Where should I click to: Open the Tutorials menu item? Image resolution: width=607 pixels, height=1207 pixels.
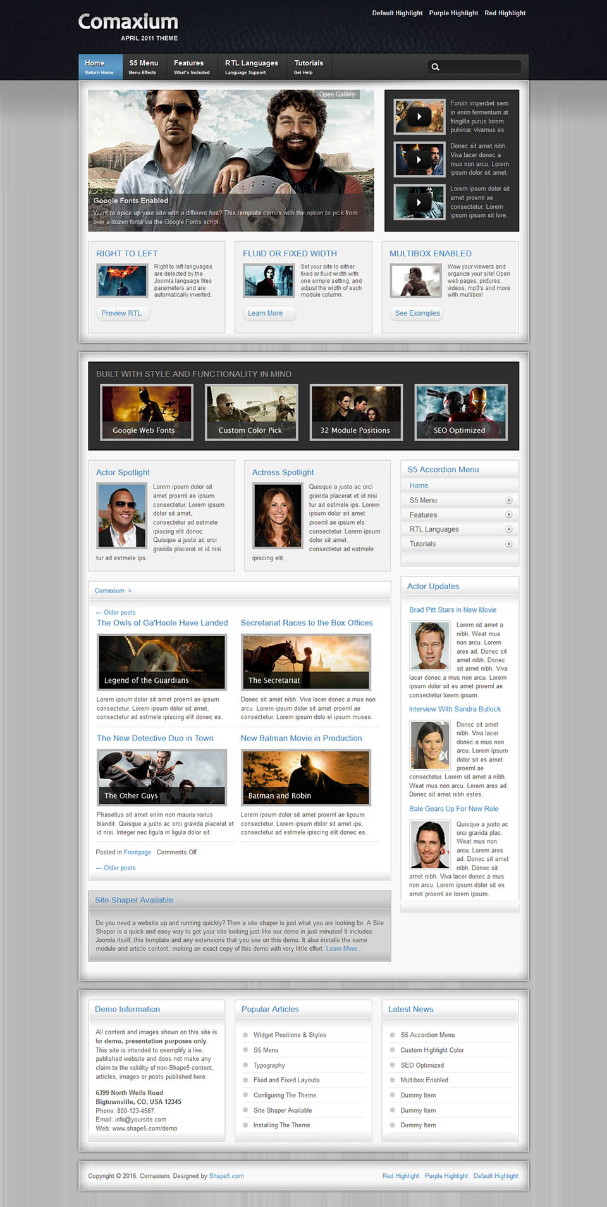[309, 66]
